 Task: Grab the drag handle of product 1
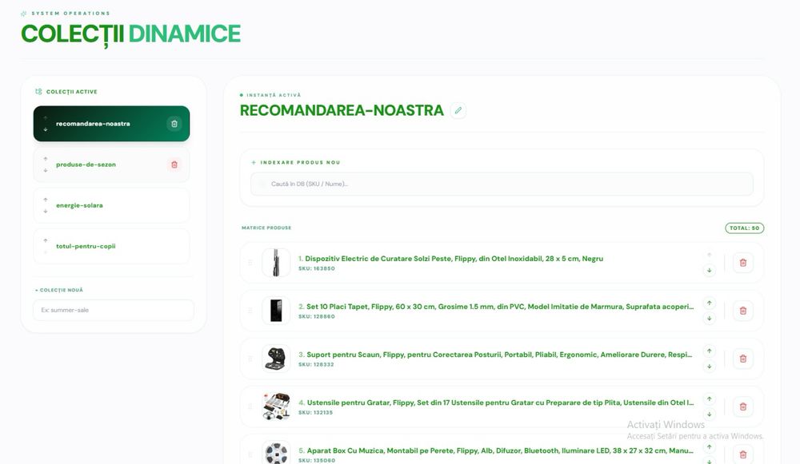click(250, 263)
